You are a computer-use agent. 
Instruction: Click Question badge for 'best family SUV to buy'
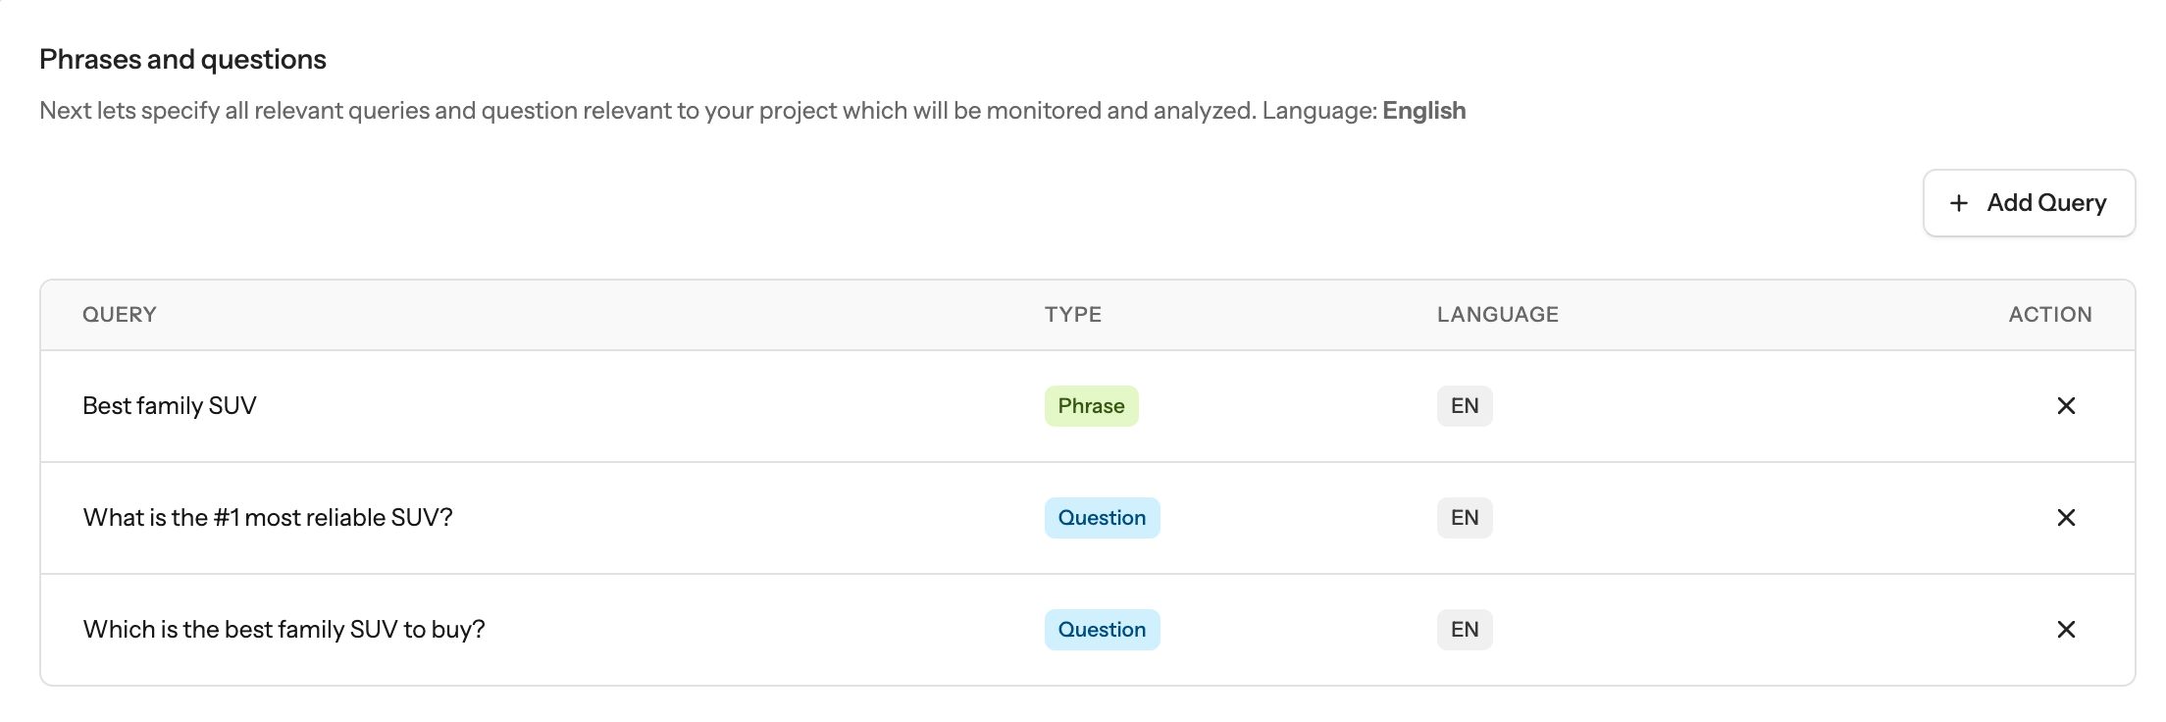point(1102,630)
